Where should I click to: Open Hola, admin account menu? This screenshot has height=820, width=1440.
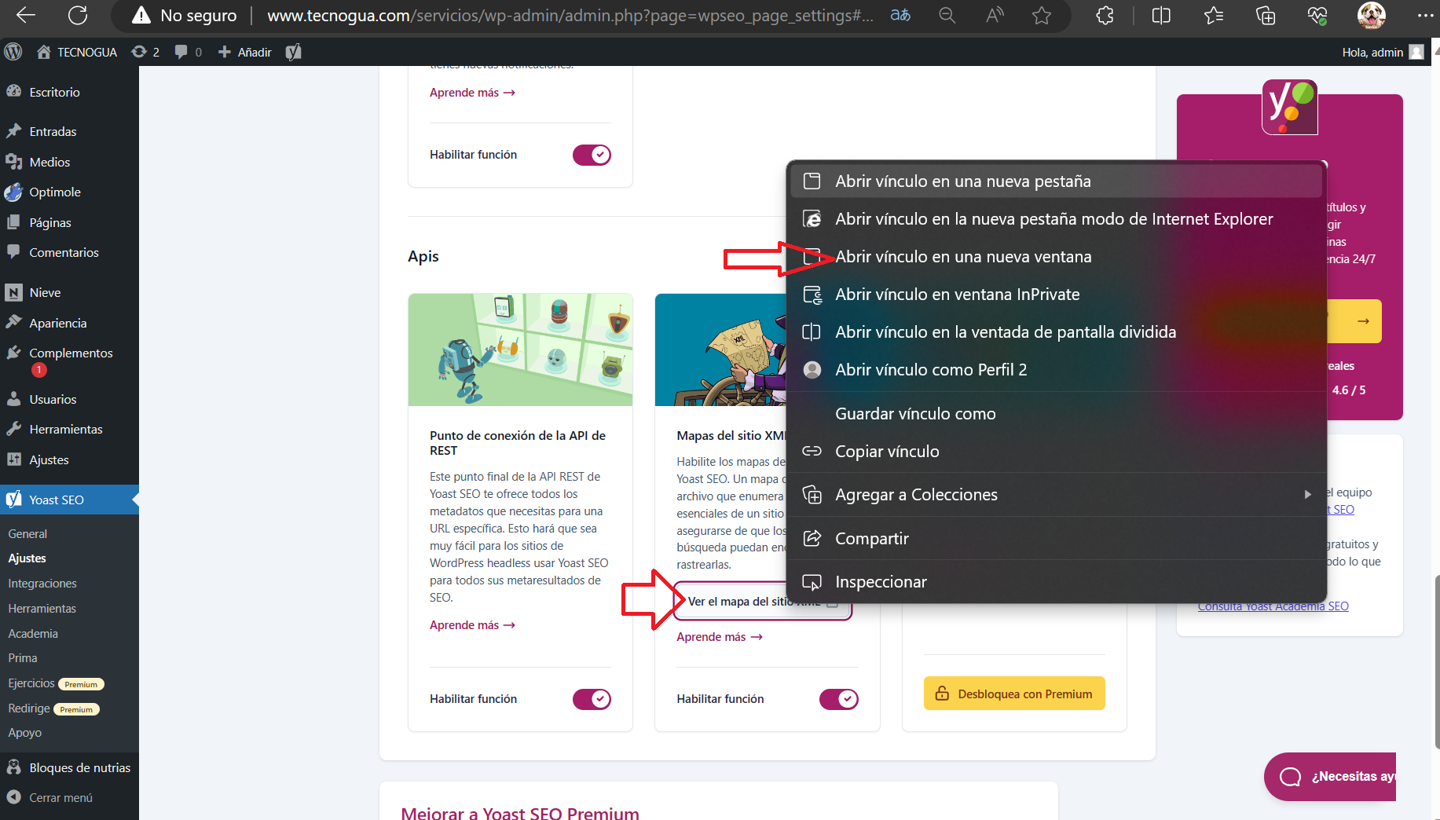[x=1383, y=52]
